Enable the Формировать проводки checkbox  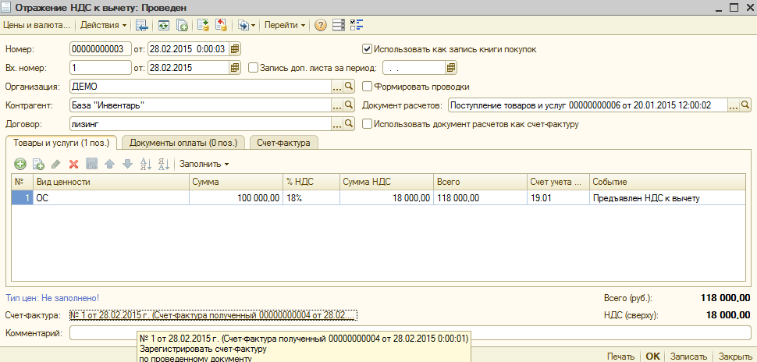368,87
